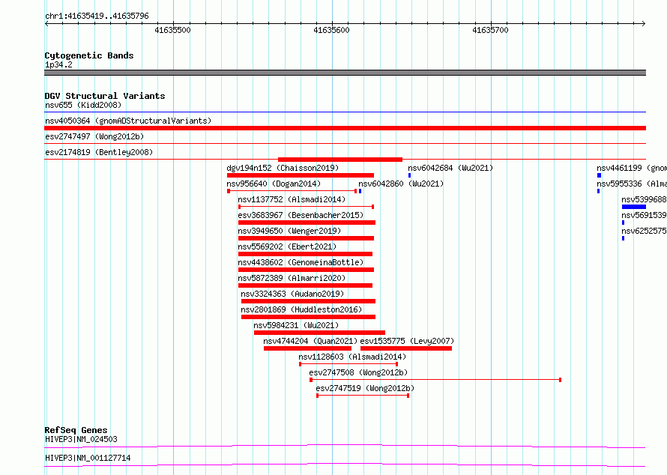Open variant nsv1137752 (Alsmadi2014)
The width and height of the screenshot is (667, 475).
click(292, 199)
